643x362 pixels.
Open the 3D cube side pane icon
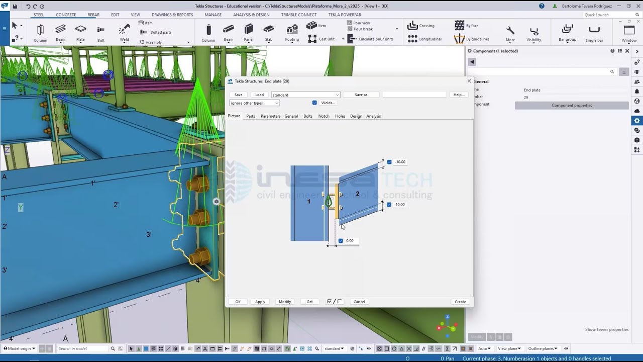click(x=637, y=140)
